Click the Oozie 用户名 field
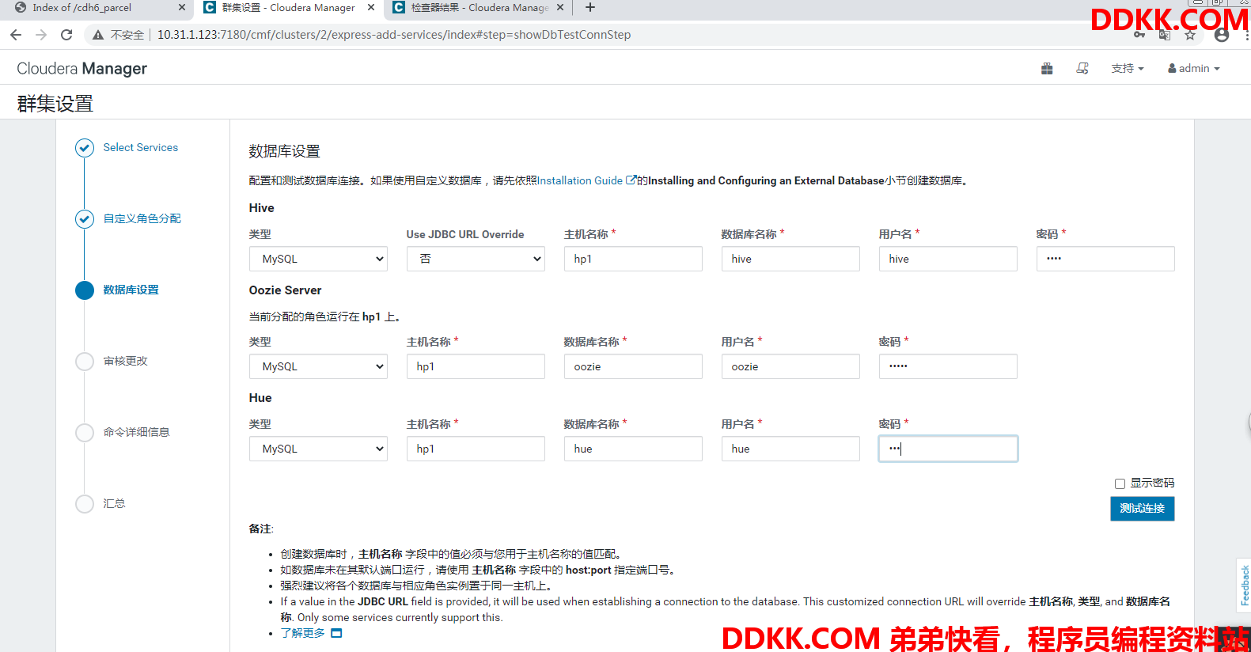 click(x=790, y=366)
